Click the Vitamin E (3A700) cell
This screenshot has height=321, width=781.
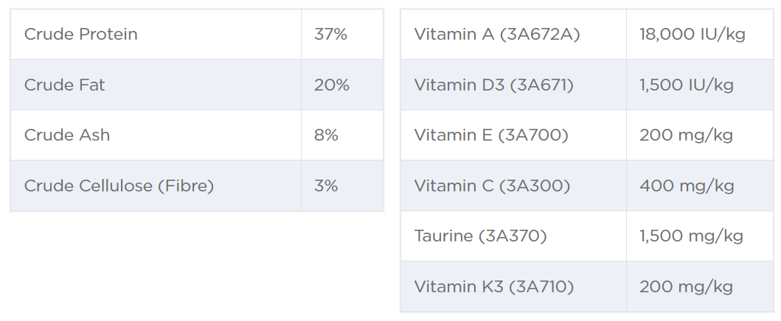pyautogui.click(x=491, y=135)
